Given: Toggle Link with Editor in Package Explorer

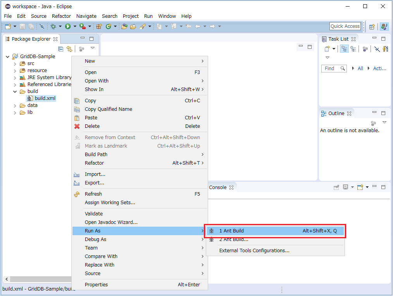Looking at the screenshot, I should pos(69,49).
